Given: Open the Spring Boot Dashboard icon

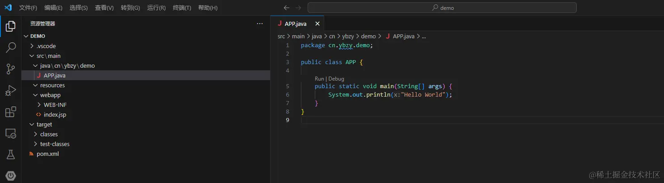Looking at the screenshot, I should pyautogui.click(x=11, y=176).
